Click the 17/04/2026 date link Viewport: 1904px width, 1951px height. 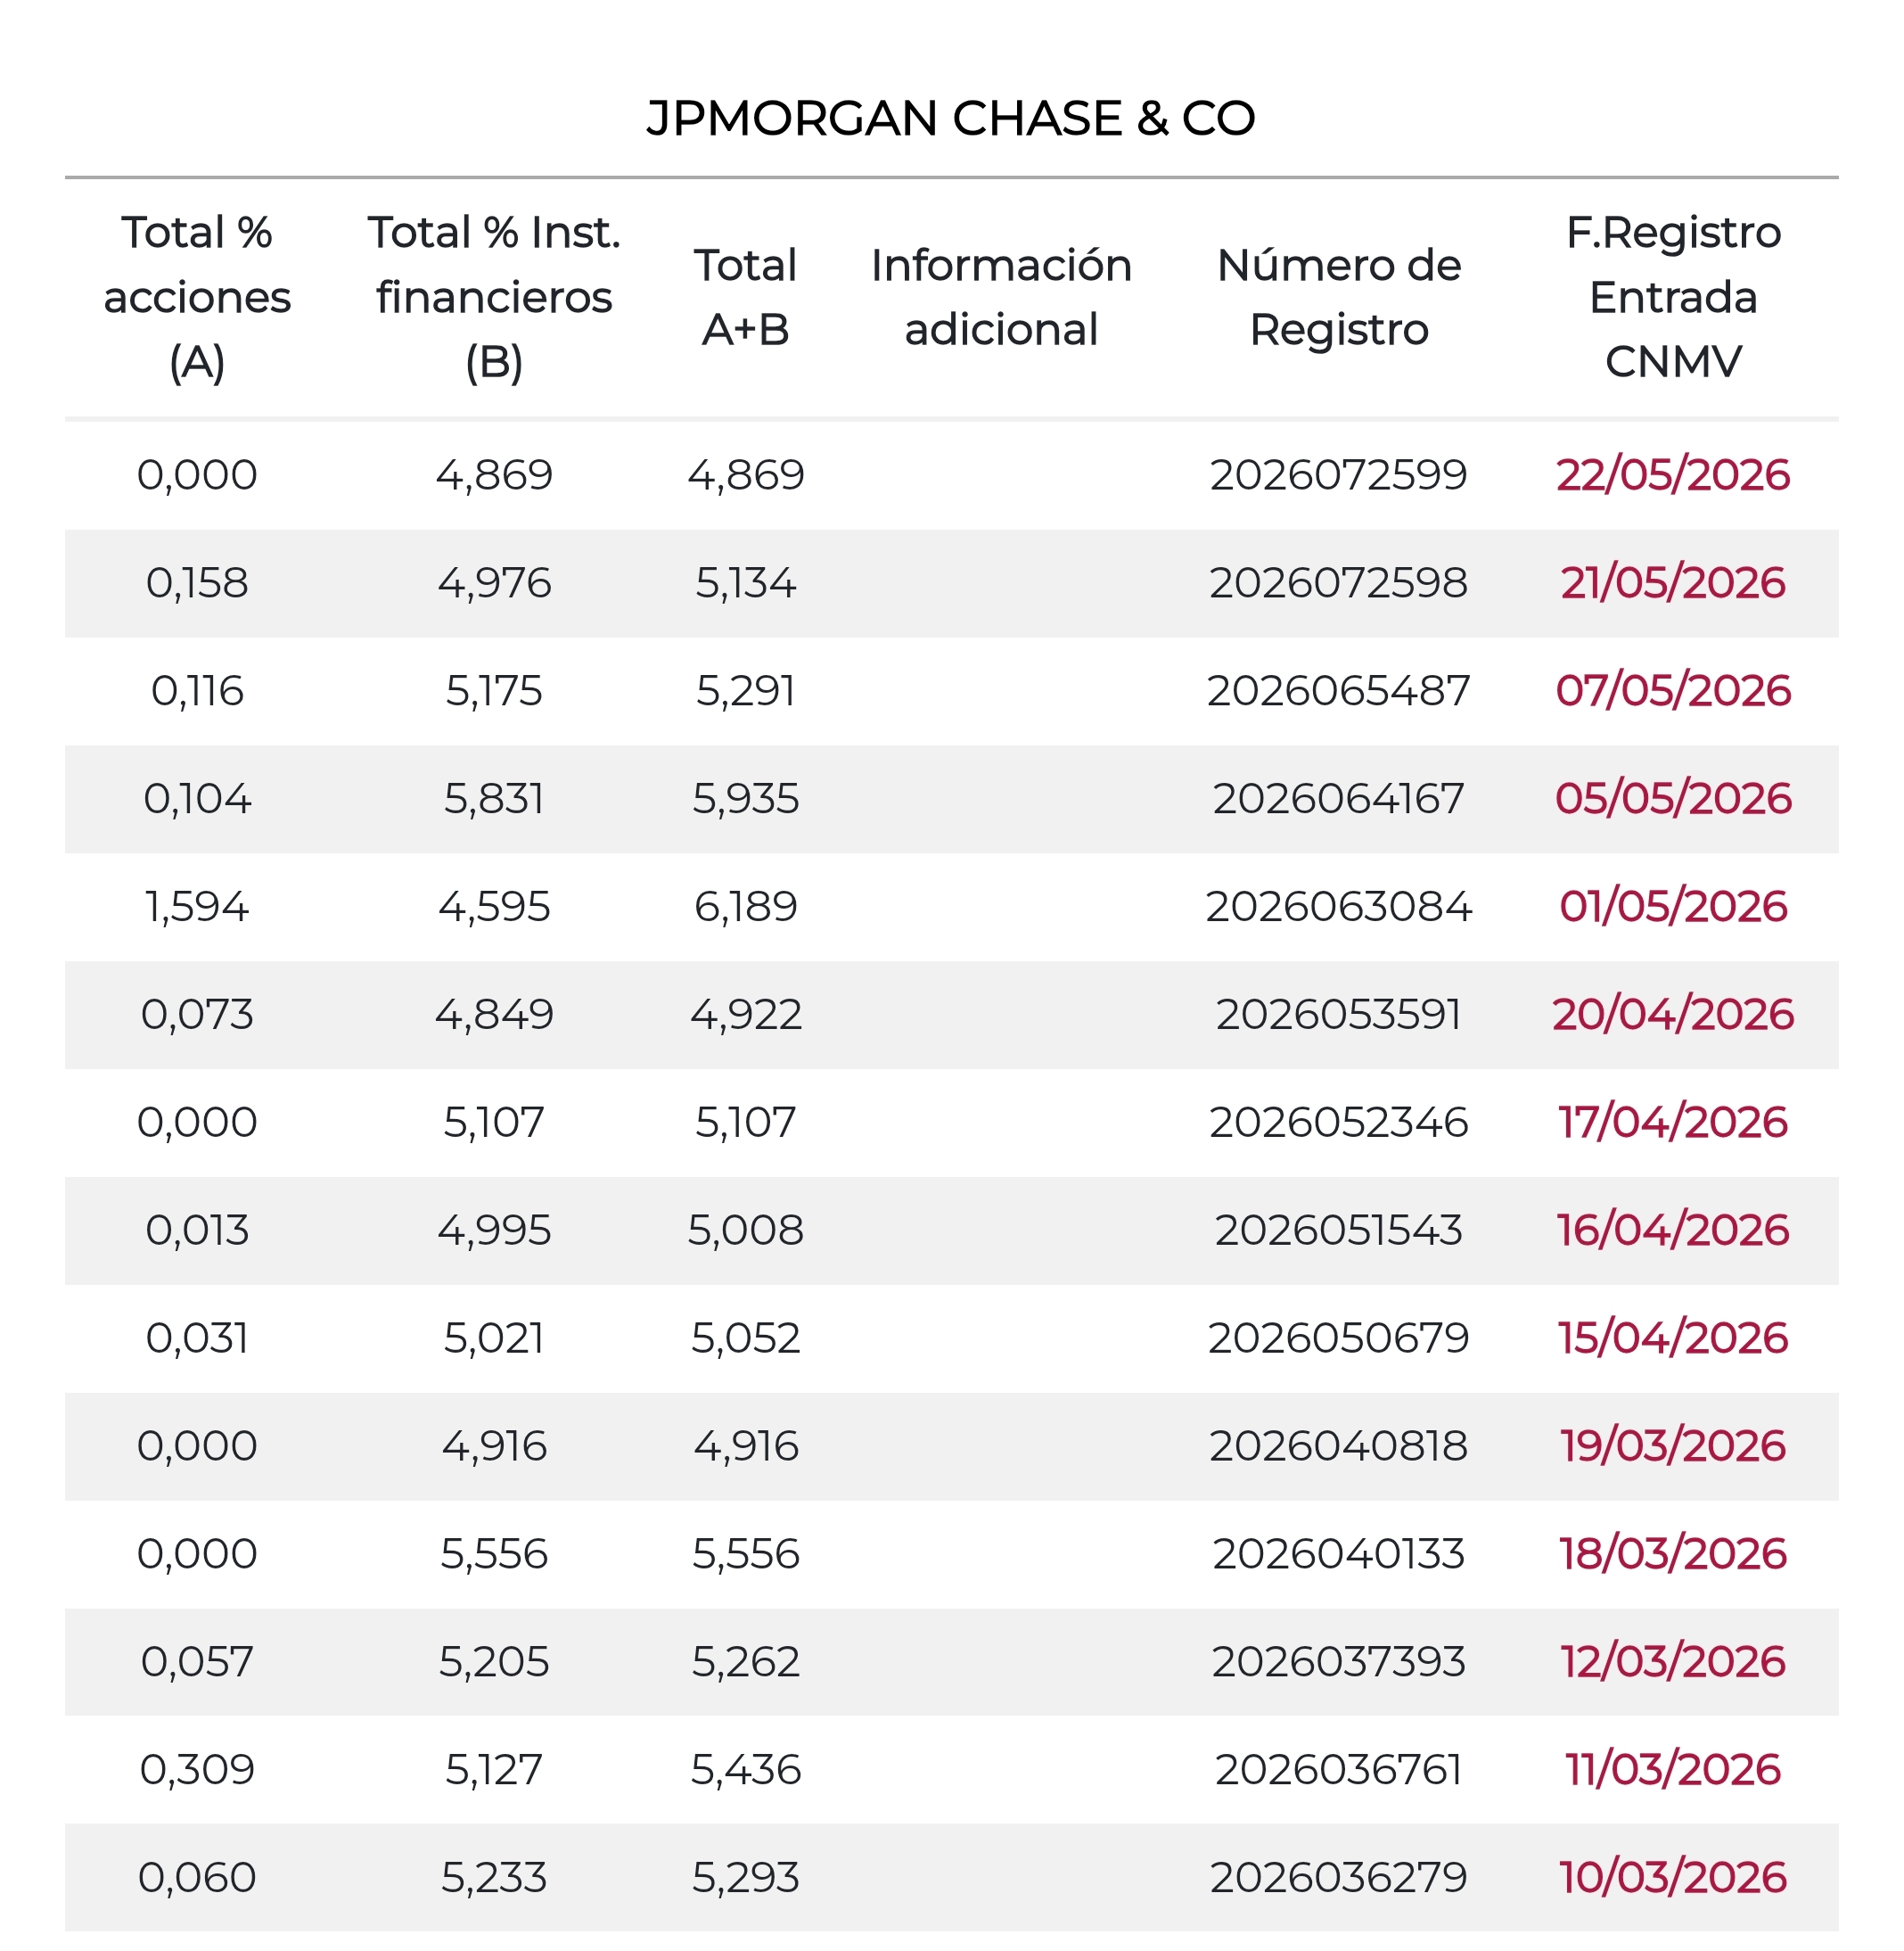coord(1673,1123)
